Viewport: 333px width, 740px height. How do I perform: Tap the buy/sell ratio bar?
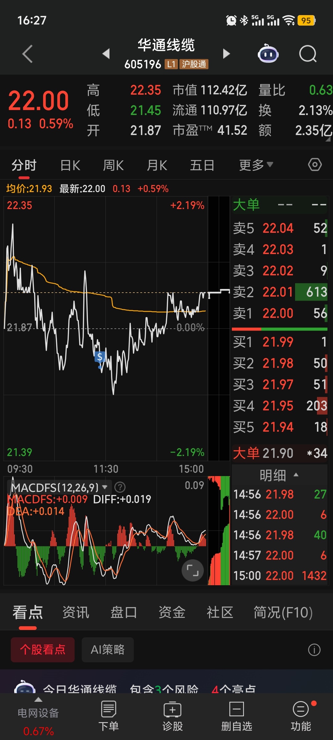(280, 329)
